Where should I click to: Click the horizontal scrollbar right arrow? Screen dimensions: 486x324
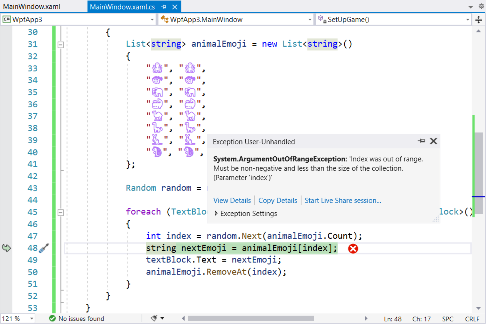pyautogui.click(x=366, y=318)
